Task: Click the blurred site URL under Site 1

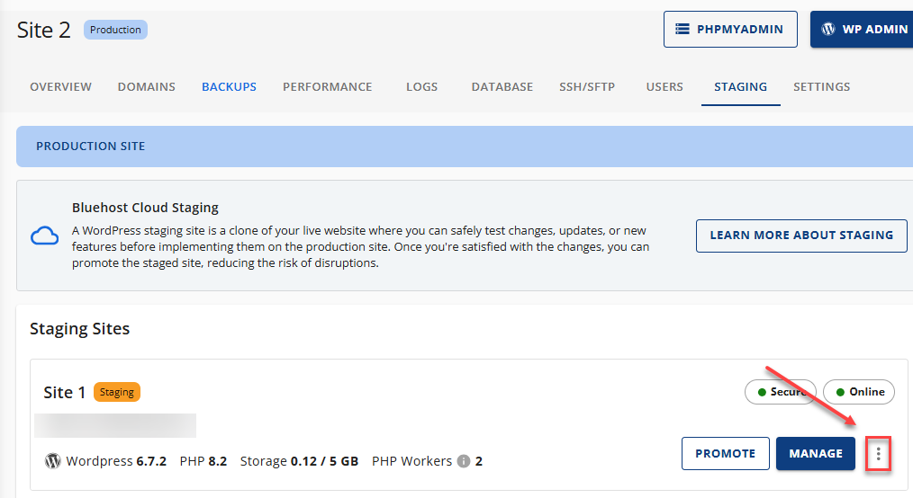Action: [x=115, y=425]
